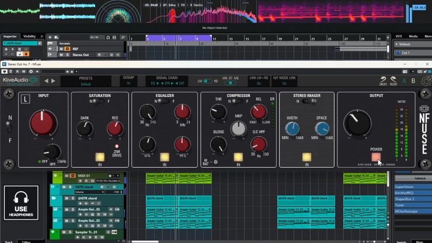Viewport: 432px width, 243px height.
Task: Click Read automation R in plugin header
Action: [18, 71]
